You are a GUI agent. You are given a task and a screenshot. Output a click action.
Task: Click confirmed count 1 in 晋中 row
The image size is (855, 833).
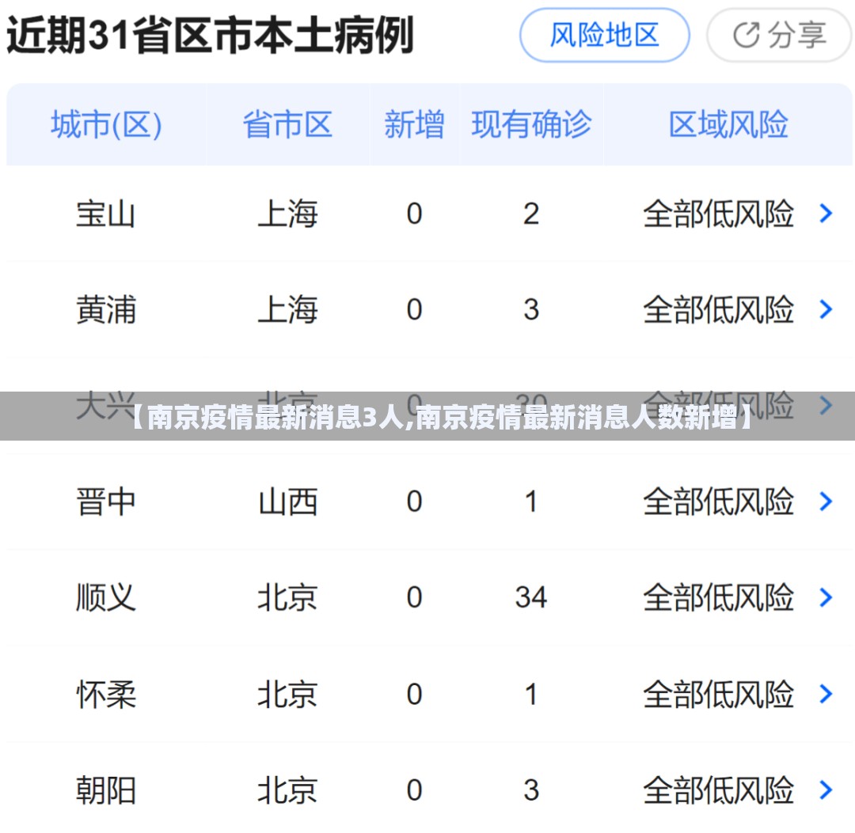[531, 502]
